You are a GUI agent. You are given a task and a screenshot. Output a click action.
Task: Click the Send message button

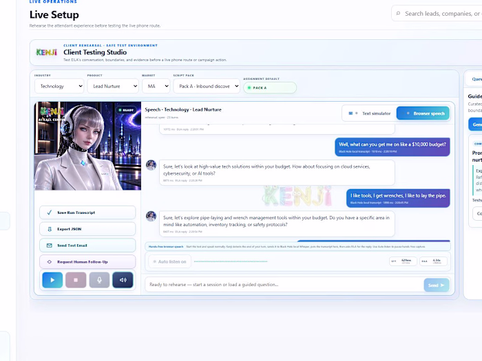[437, 285]
